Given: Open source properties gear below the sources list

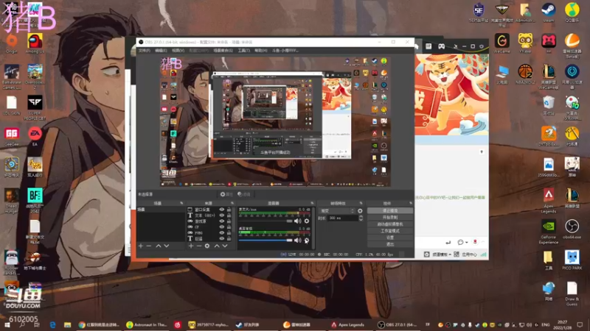Looking at the screenshot, I should tap(207, 246).
